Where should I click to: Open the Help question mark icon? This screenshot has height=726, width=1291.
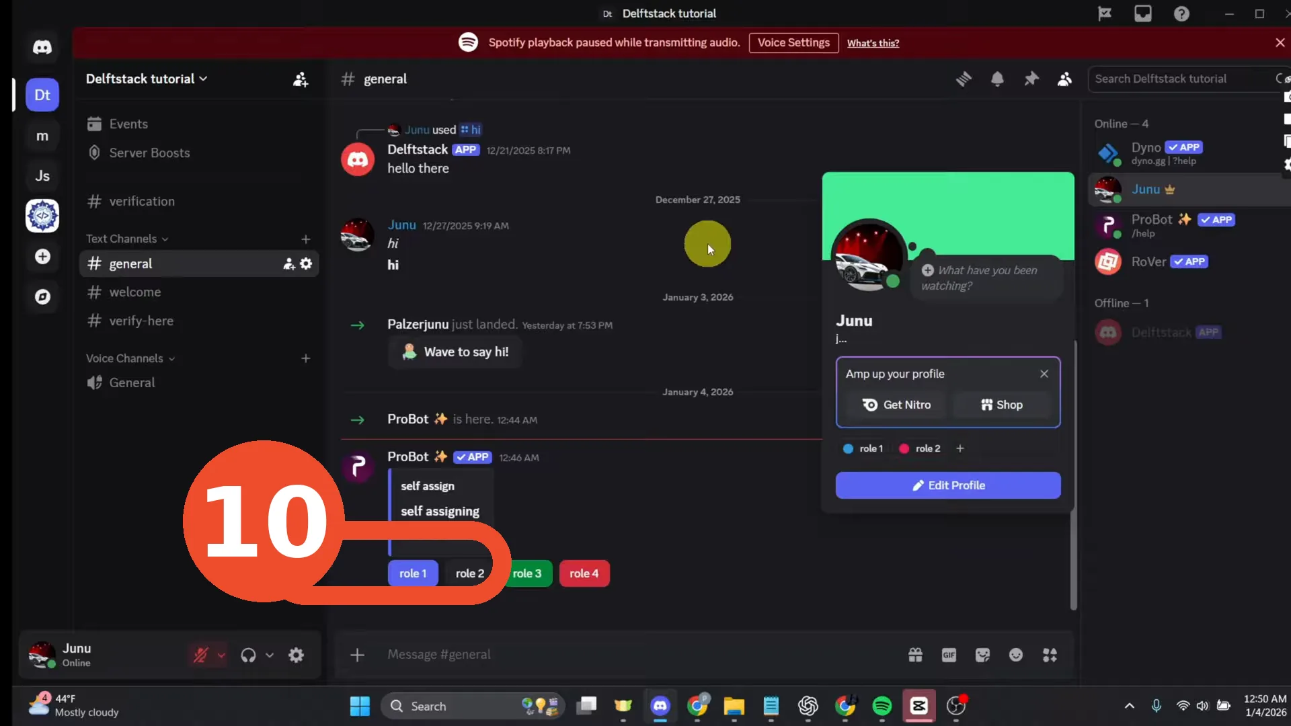tap(1181, 13)
